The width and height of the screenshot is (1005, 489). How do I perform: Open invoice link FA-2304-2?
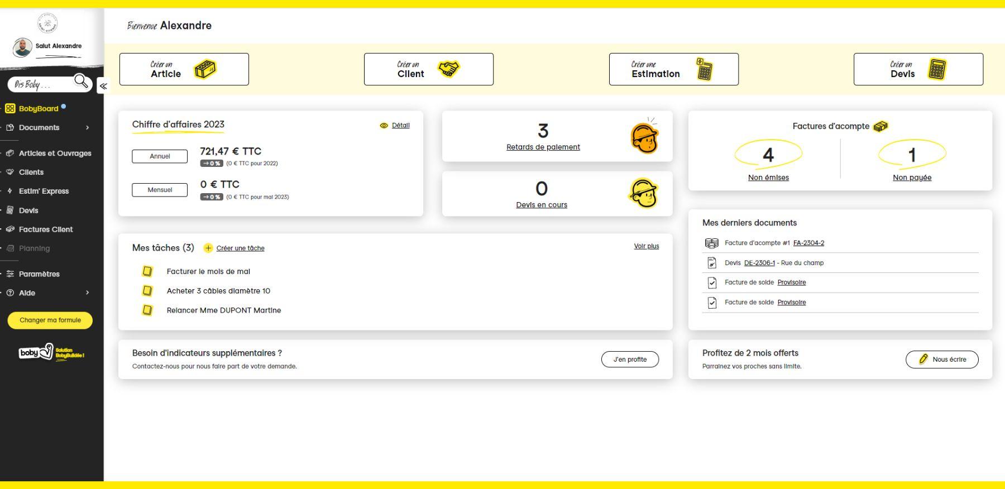point(808,243)
